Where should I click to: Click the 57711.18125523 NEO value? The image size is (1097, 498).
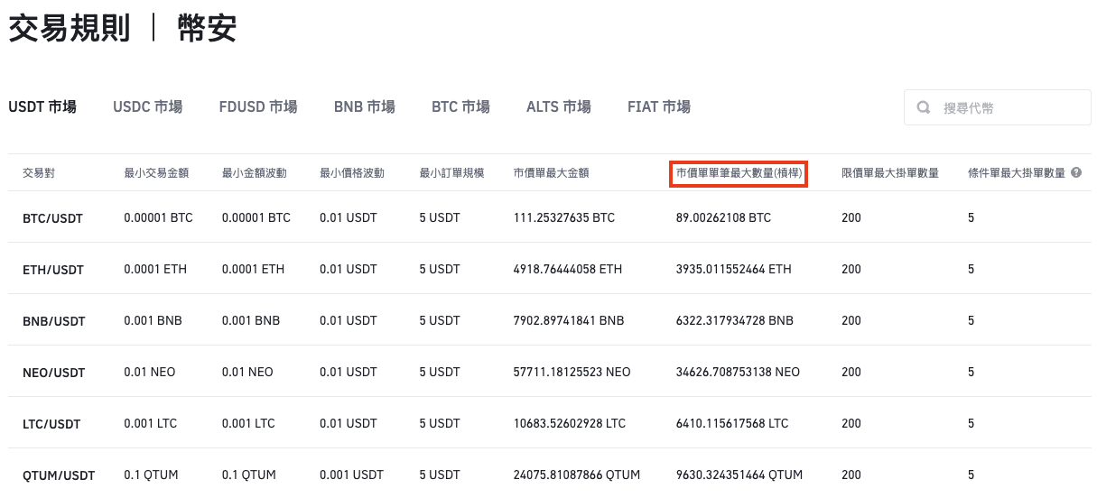pos(572,372)
